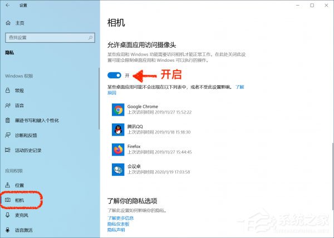Viewport: 334px width, 238px height.
Task: Click the 了解你的隐私选项 heading
Action: 132,201
